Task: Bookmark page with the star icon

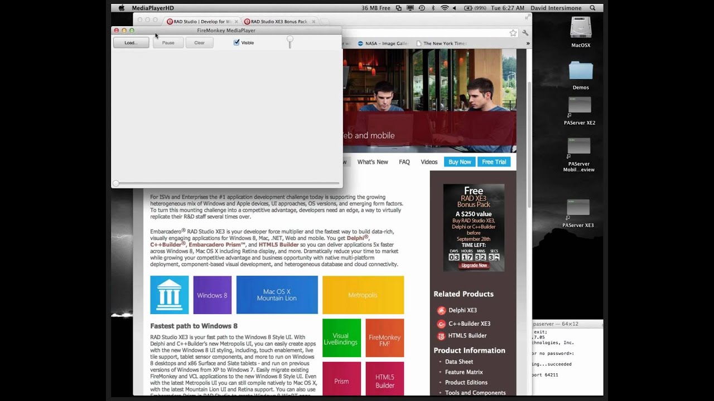Action: click(513, 33)
